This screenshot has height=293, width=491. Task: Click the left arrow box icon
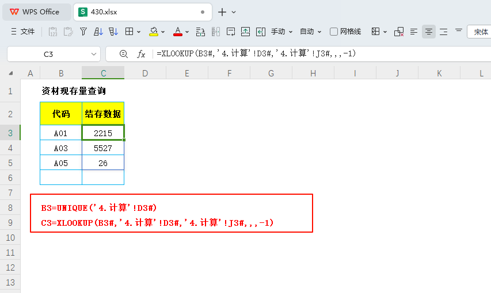(261, 32)
